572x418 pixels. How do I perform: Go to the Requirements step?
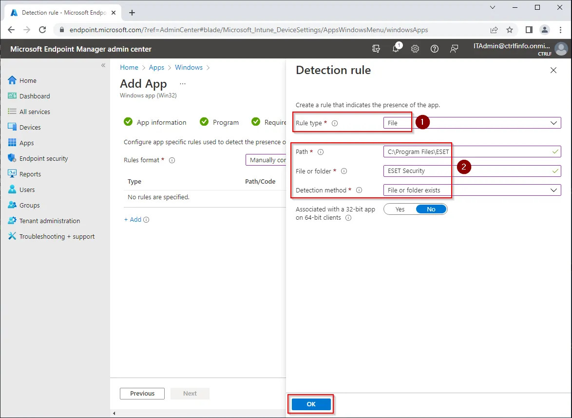coord(269,122)
